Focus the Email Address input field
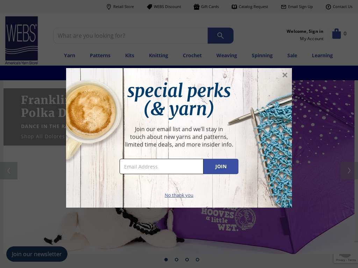The height and width of the screenshot is (268, 358). (162, 166)
